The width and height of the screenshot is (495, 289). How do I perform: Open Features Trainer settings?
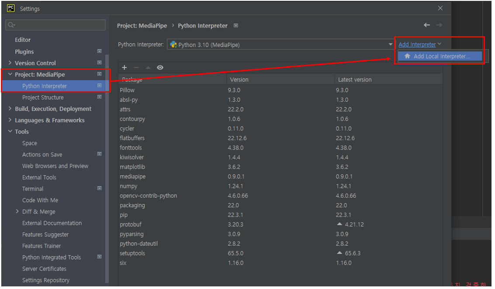click(42, 246)
